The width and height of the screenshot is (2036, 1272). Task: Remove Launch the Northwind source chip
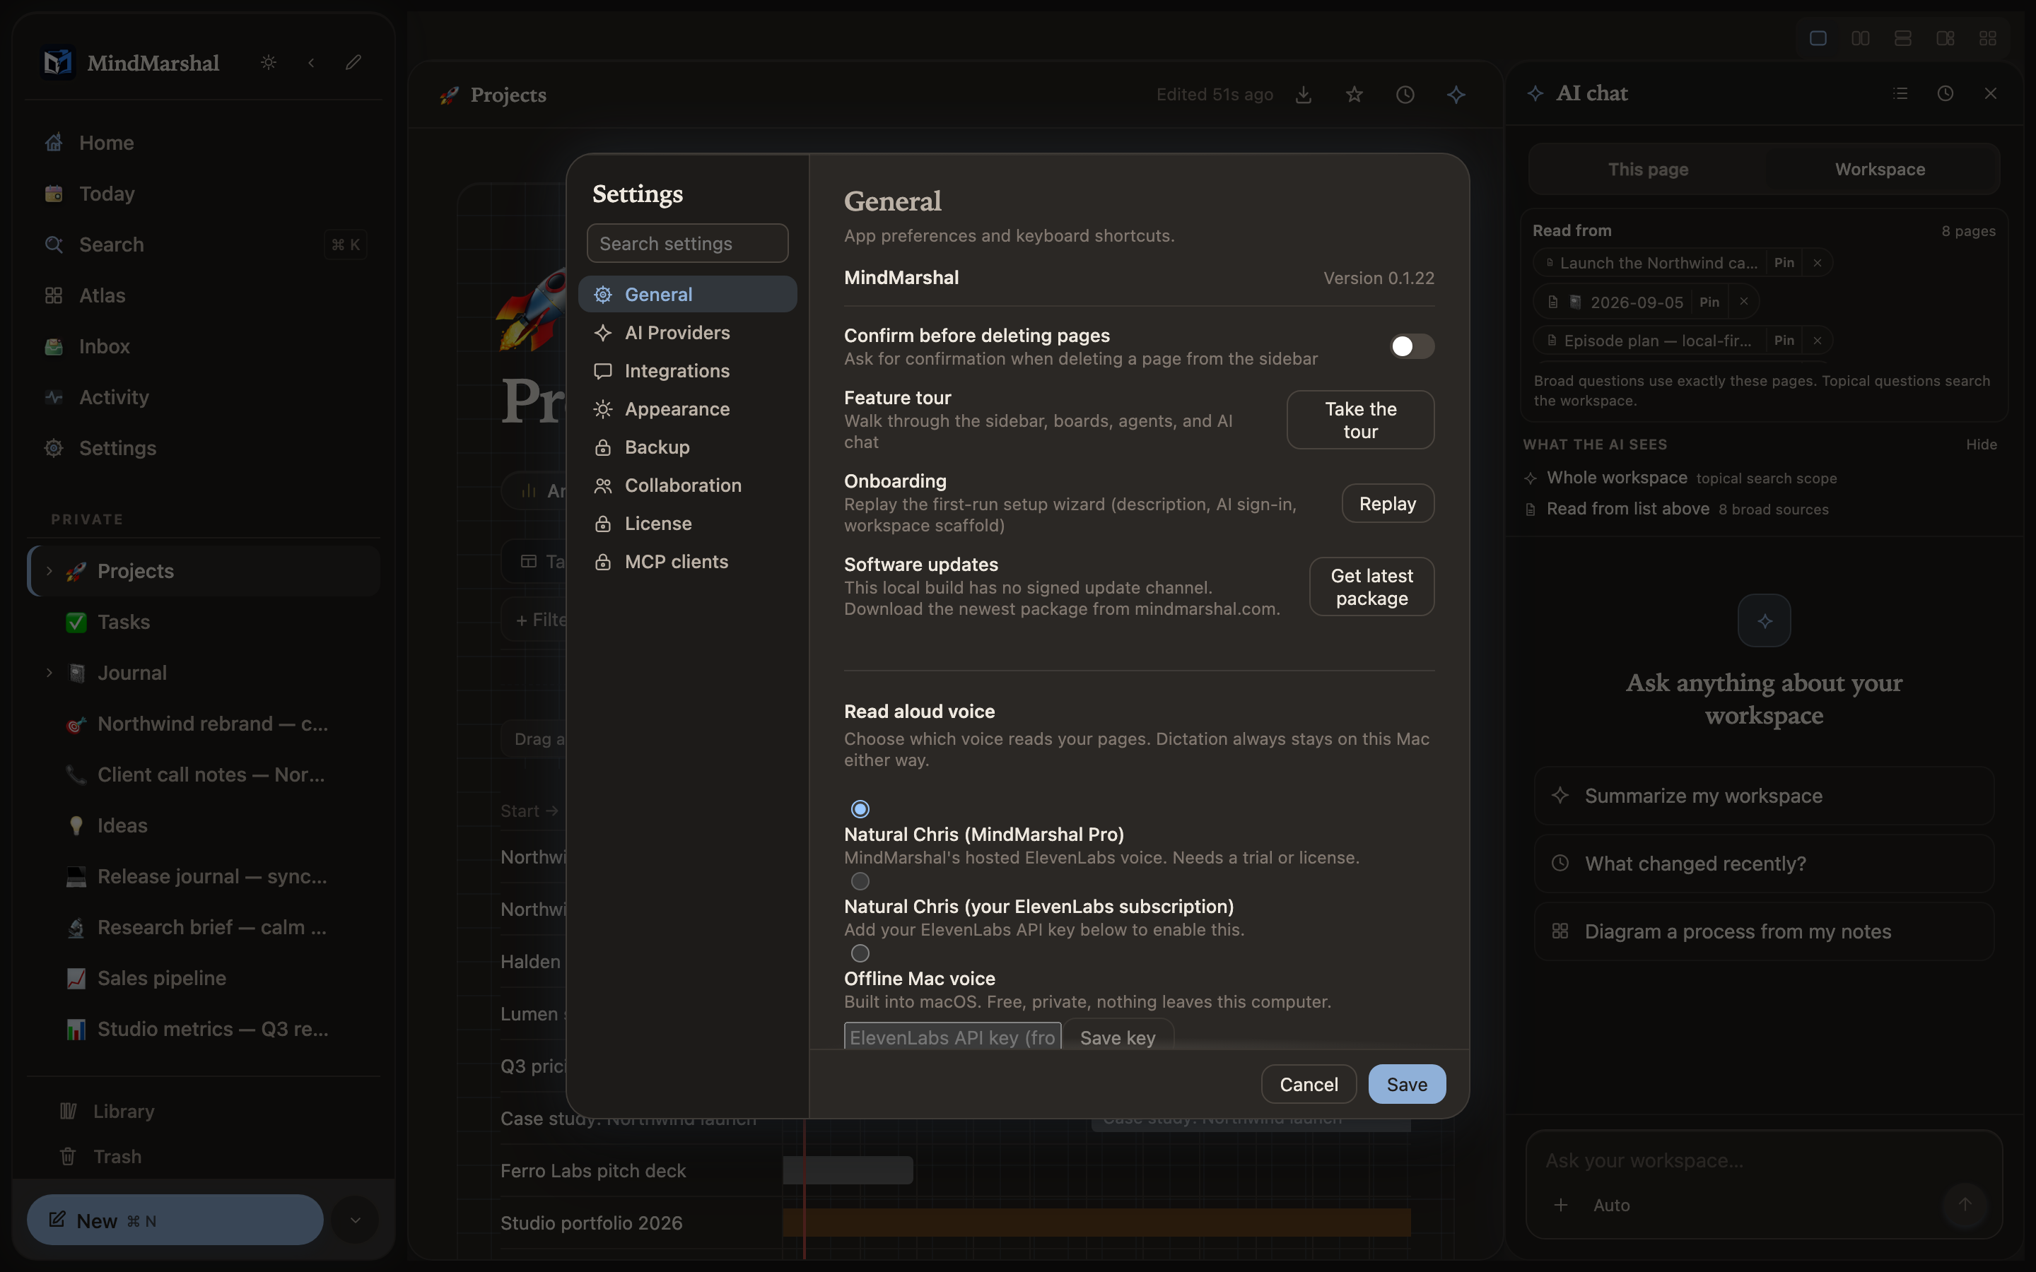[1818, 264]
